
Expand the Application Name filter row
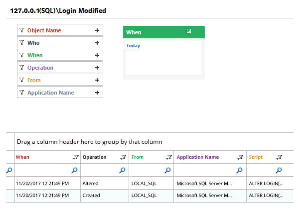(97, 93)
